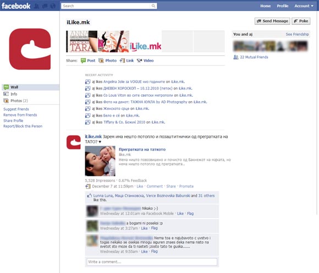Click the Photos tab icon
This screenshot has width=319, height=273.
tap(6, 101)
